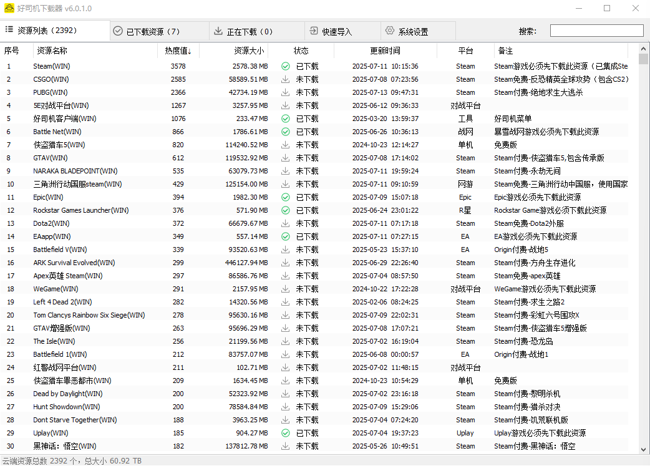Sort by the 热度值 column header
This screenshot has height=466, width=650.
[178, 51]
